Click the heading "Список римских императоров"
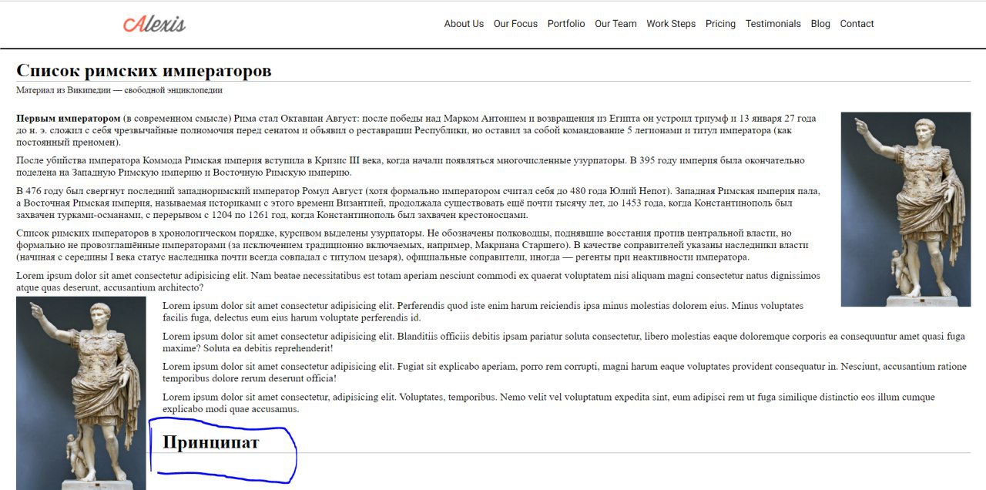The image size is (986, 490). click(144, 71)
